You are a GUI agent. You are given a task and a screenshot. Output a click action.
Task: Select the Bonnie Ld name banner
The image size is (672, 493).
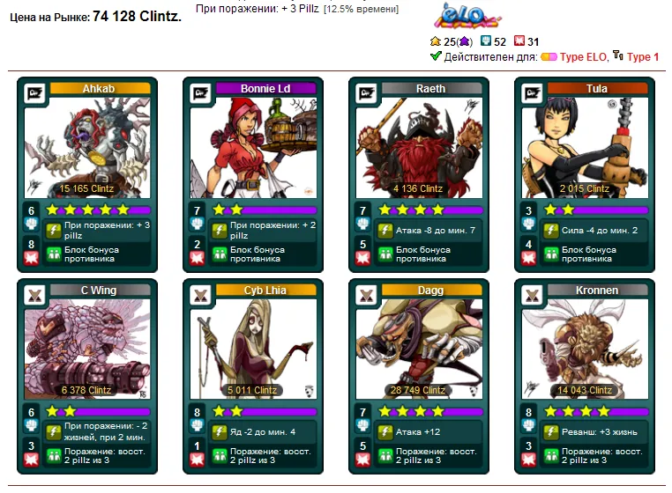click(x=265, y=88)
